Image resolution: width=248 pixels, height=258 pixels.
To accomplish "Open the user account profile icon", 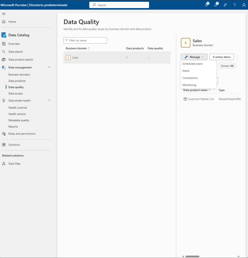I will click(244, 5).
